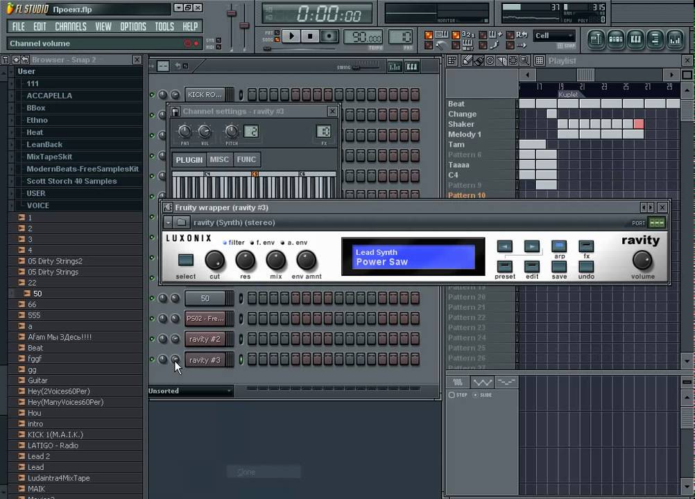695x499 pixels.
Task: Select Pattern 10 in Playlist
Action: pos(467,195)
